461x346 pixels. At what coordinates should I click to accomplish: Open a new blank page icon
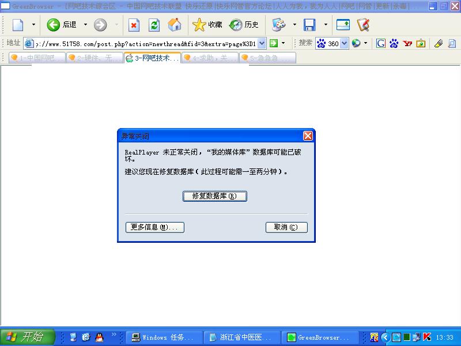point(18,25)
